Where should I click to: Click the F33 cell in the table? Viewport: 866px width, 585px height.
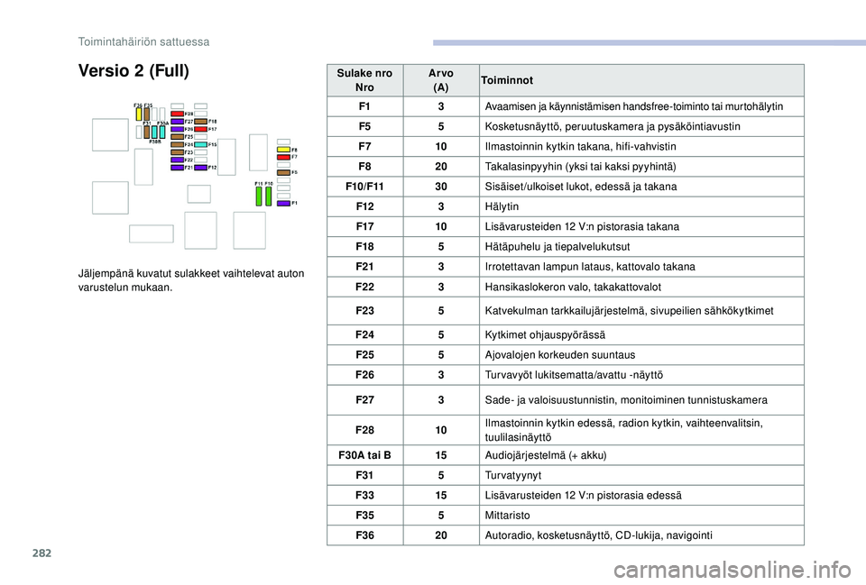click(364, 495)
